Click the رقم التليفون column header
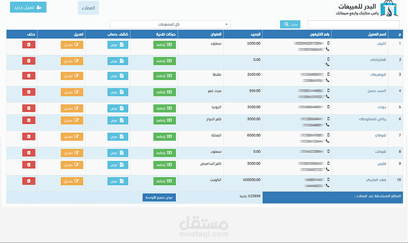 [319, 34]
